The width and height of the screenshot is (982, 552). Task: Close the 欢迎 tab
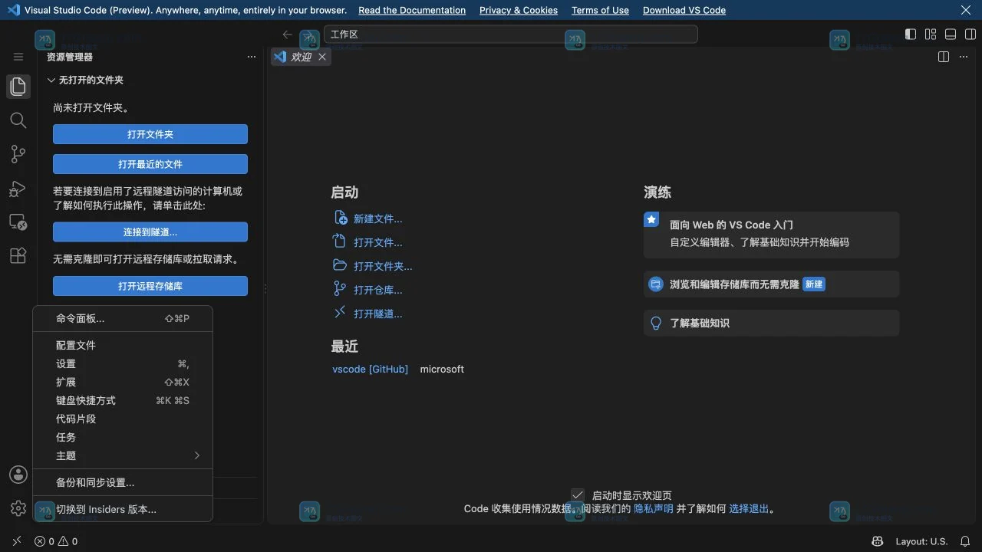(x=322, y=57)
